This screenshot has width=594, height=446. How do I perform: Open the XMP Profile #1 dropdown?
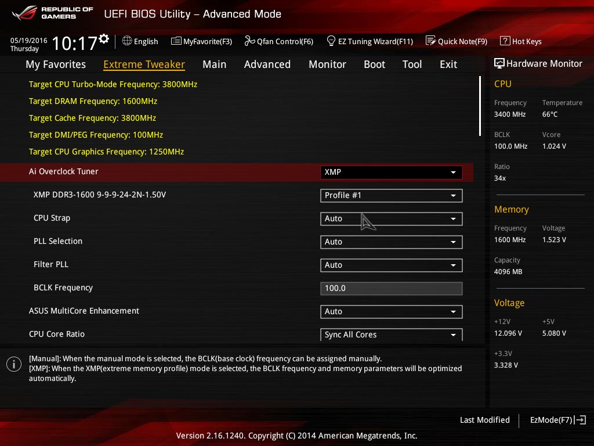tap(391, 196)
